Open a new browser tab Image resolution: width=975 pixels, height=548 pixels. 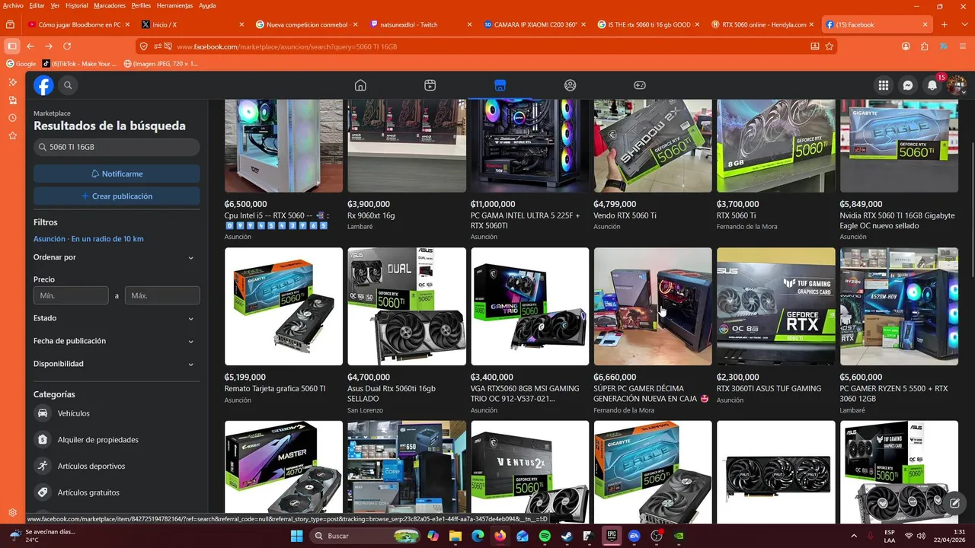coord(945,24)
